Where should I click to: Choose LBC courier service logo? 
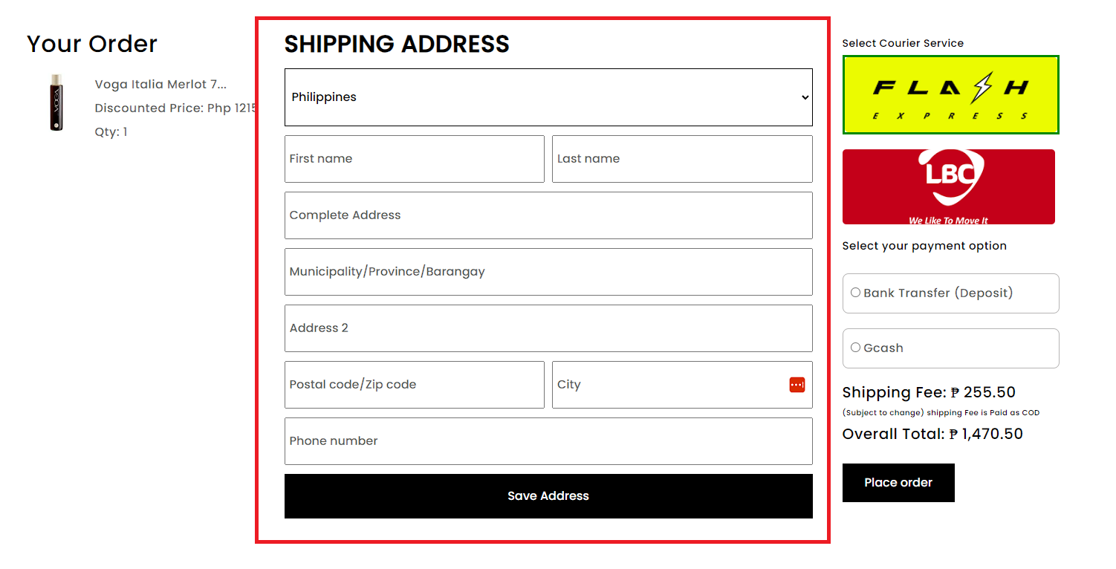click(948, 186)
